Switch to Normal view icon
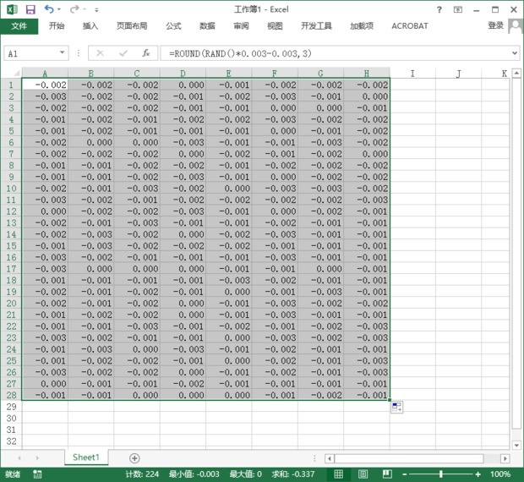This screenshot has height=482, width=524. (339, 474)
